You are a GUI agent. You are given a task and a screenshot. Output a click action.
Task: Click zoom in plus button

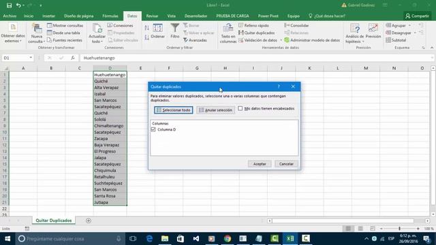[418, 229]
